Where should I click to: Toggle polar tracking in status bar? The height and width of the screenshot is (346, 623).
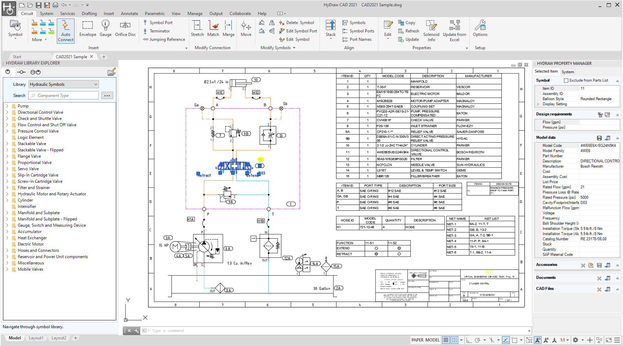coord(477,340)
